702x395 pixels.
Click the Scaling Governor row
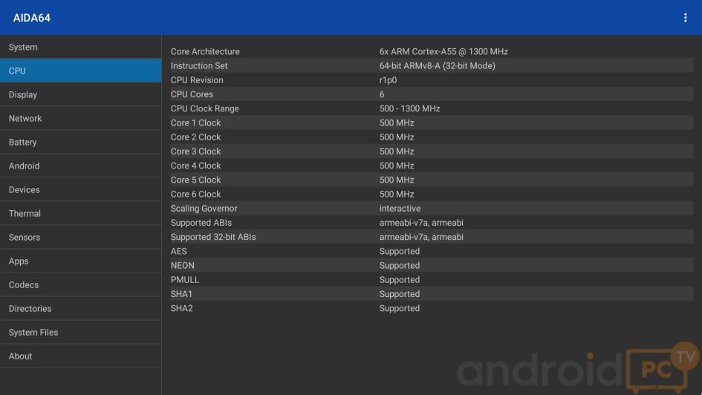pos(431,209)
